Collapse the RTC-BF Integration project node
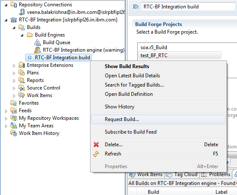This screenshot has width=237, height=195. pos(6,20)
